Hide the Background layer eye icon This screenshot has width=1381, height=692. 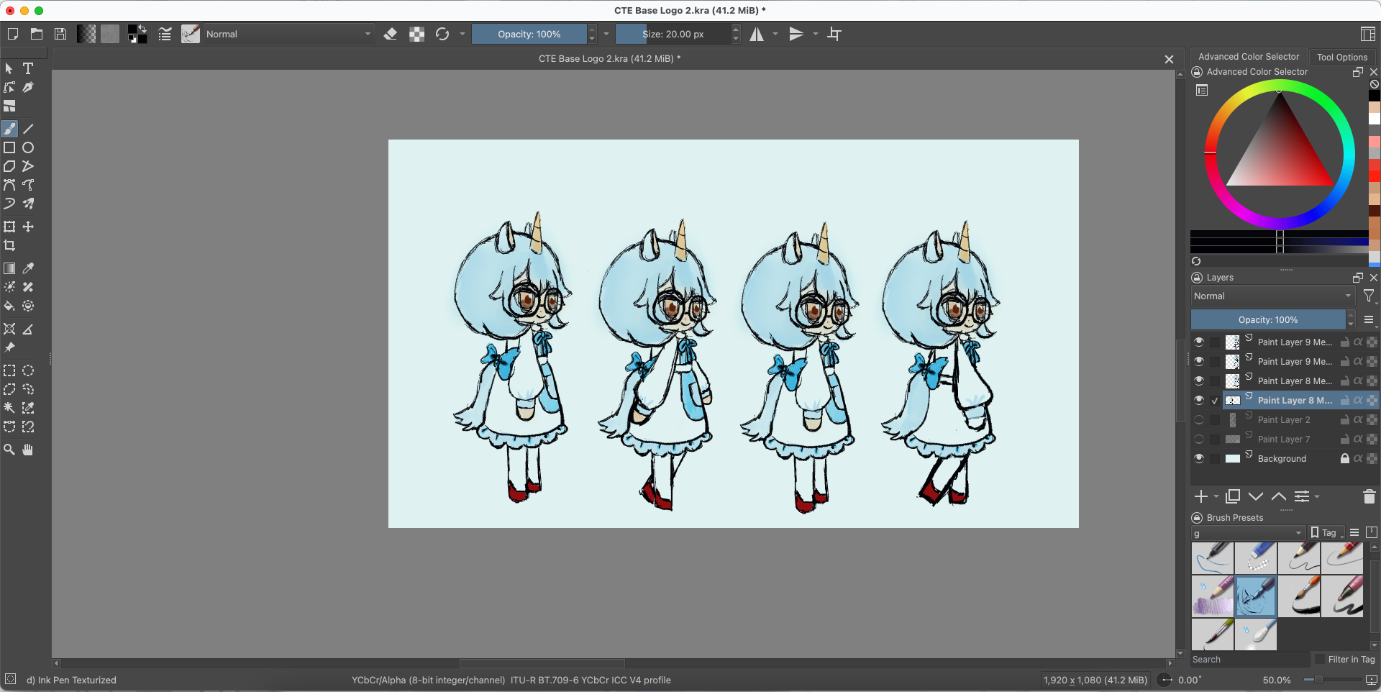(x=1199, y=458)
